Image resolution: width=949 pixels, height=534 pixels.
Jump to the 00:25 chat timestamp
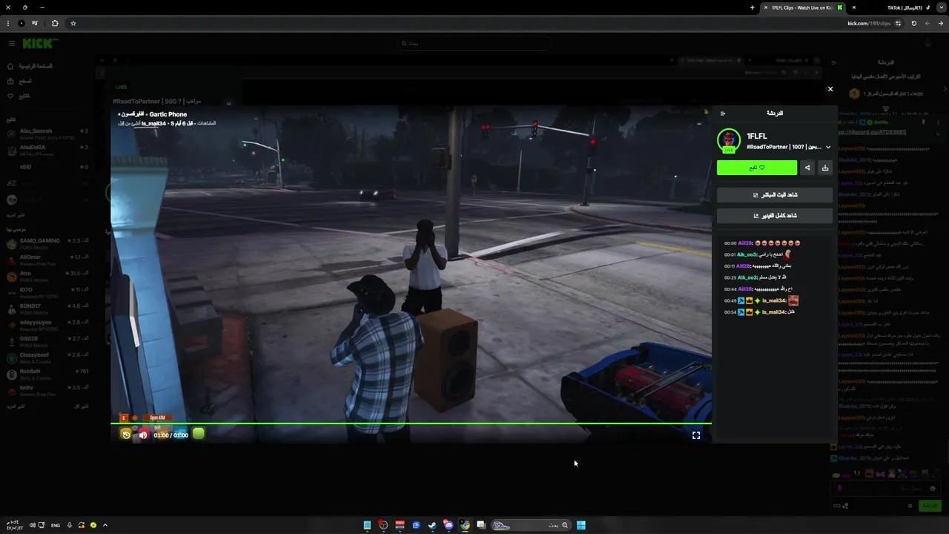point(730,278)
